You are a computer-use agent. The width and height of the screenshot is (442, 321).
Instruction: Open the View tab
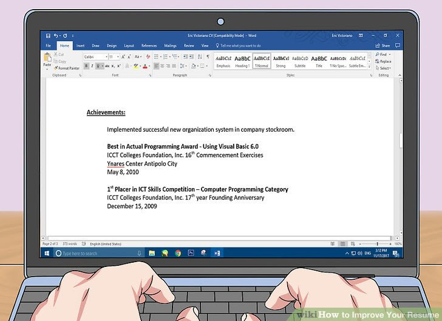tap(205, 46)
